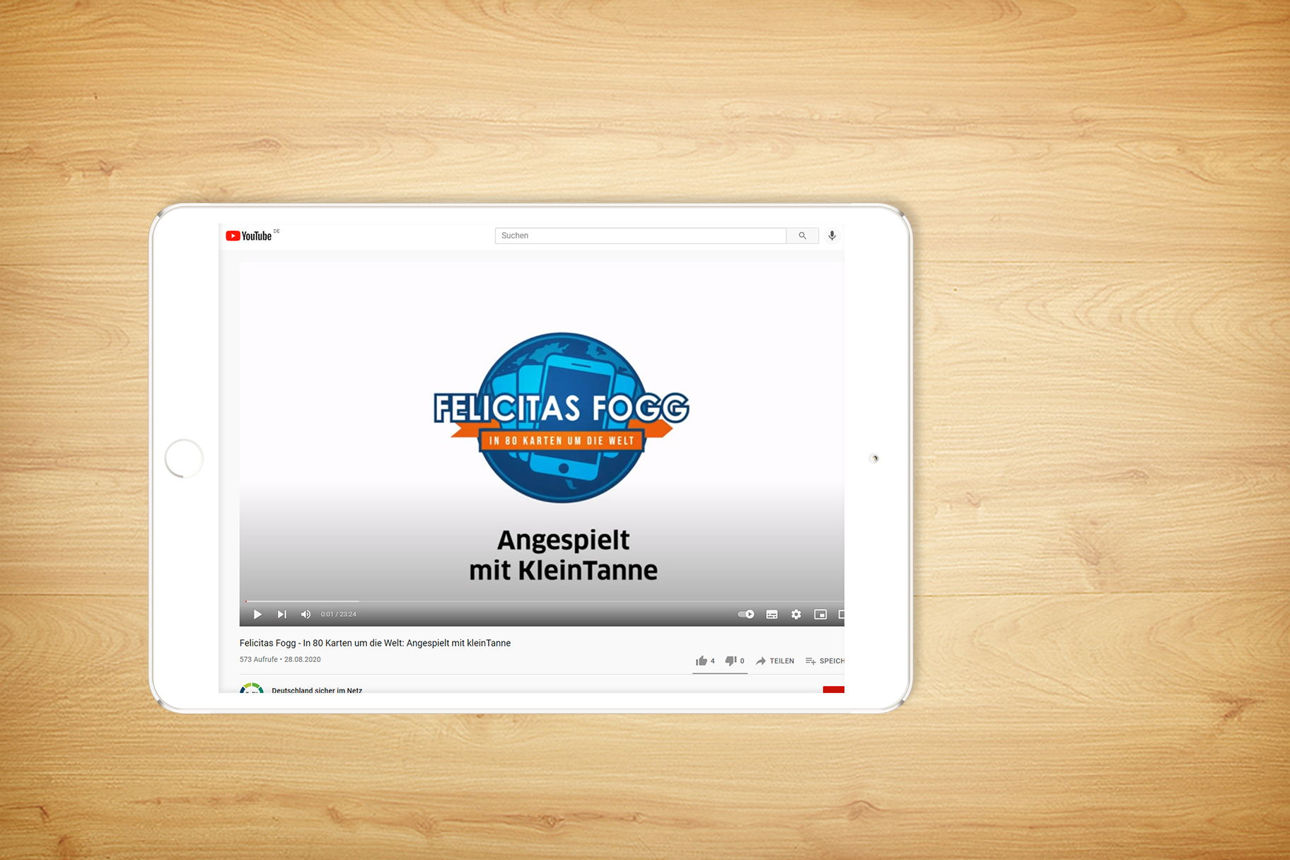The height and width of the screenshot is (860, 1290).
Task: Enable subtitles with the CC icon
Action: pos(772,615)
